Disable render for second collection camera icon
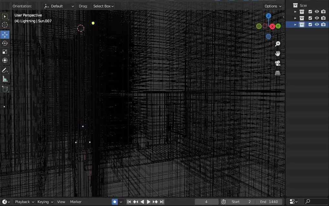This screenshot has width=329, height=206. [323, 18]
